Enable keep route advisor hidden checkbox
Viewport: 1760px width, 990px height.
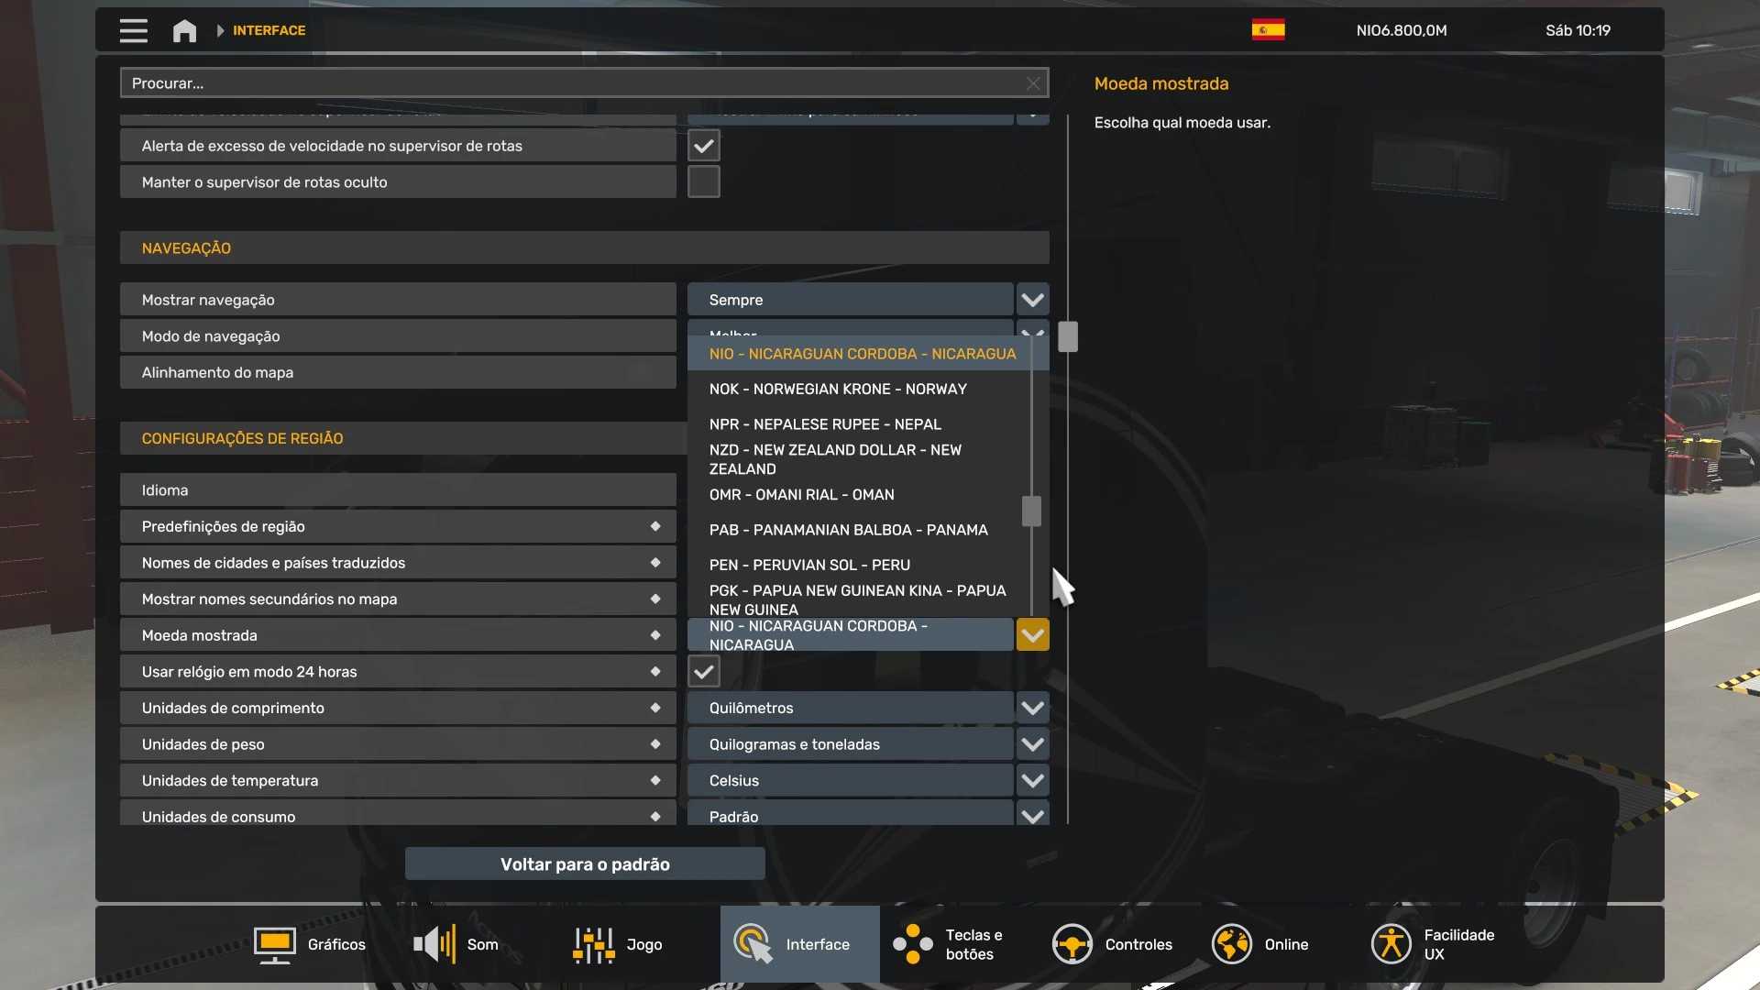click(x=703, y=182)
